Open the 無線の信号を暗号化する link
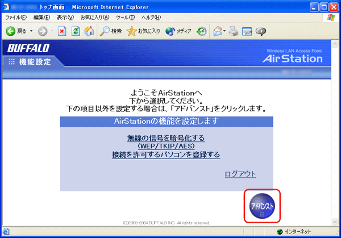The width and height of the screenshot is (341, 238). pyautogui.click(x=166, y=138)
